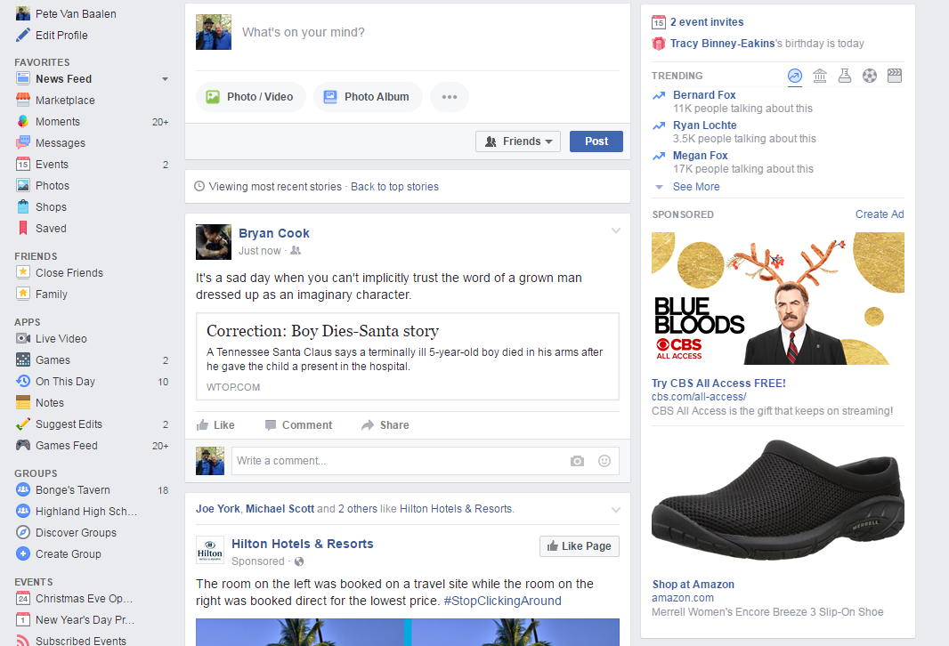This screenshot has height=646, width=949.
Task: Attach a photo to the comment
Action: pyautogui.click(x=577, y=461)
